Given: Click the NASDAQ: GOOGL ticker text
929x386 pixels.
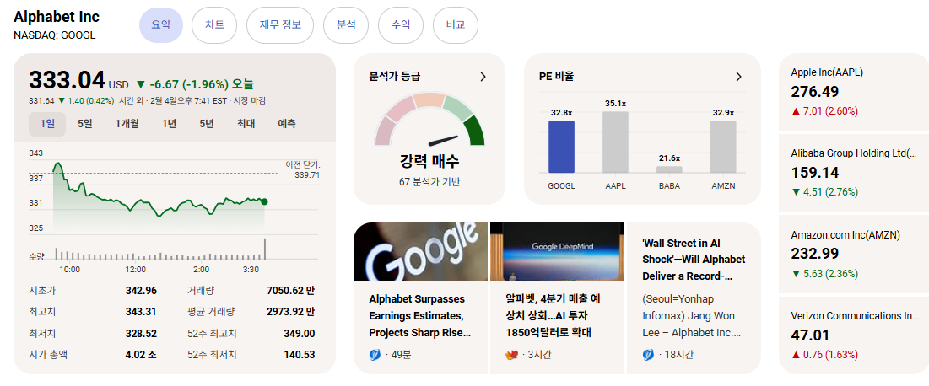Looking at the screenshot, I should 55,35.
